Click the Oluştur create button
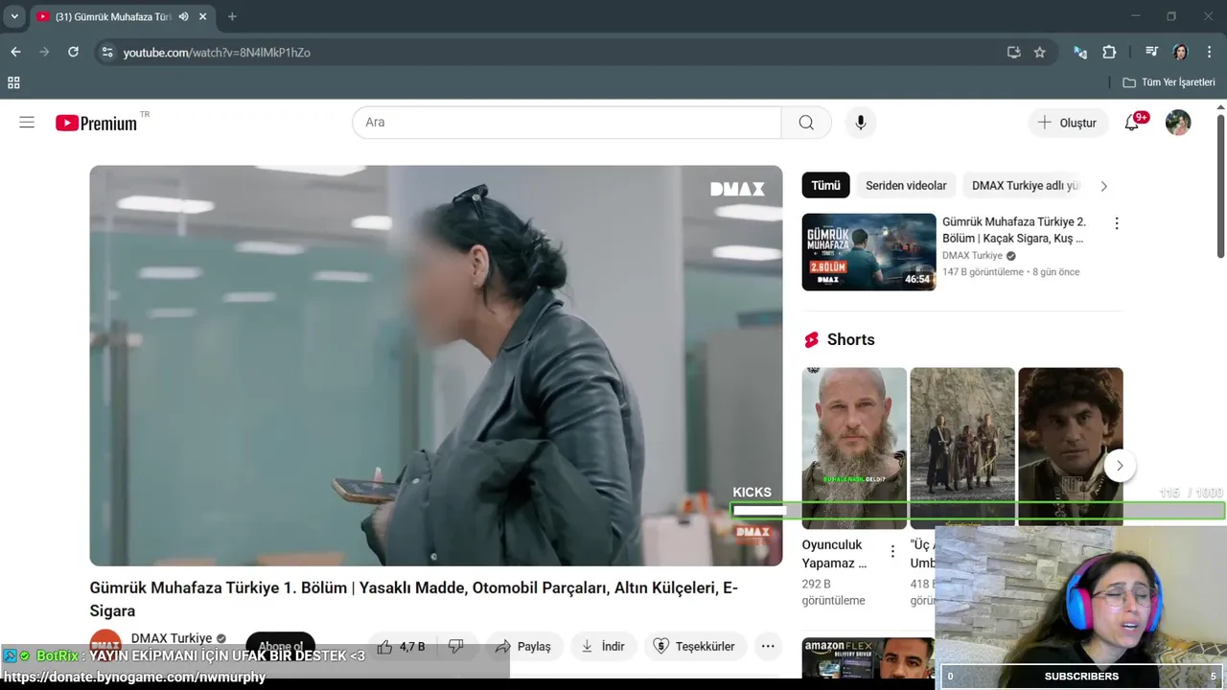Image resolution: width=1227 pixels, height=690 pixels. [x=1068, y=123]
